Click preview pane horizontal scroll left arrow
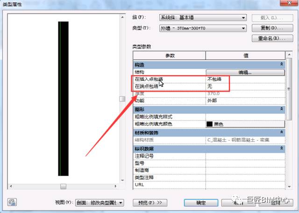The height and width of the screenshot is (213, 299). point(11,186)
